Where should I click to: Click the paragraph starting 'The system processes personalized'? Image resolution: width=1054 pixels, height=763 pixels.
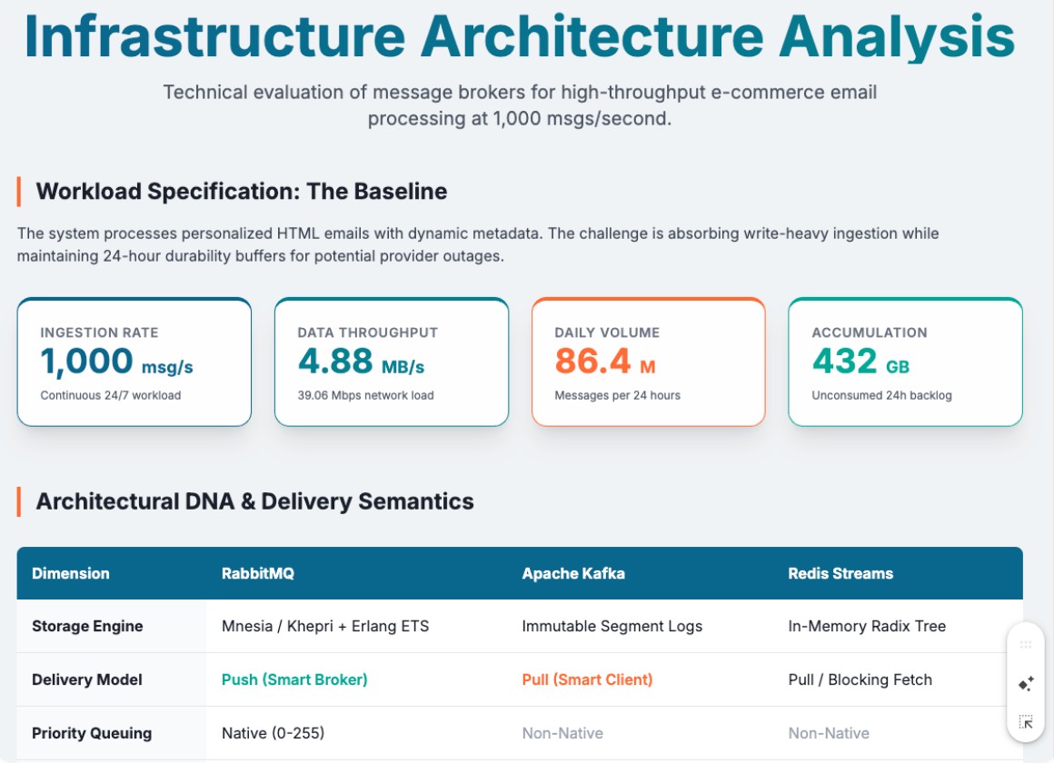tap(478, 244)
